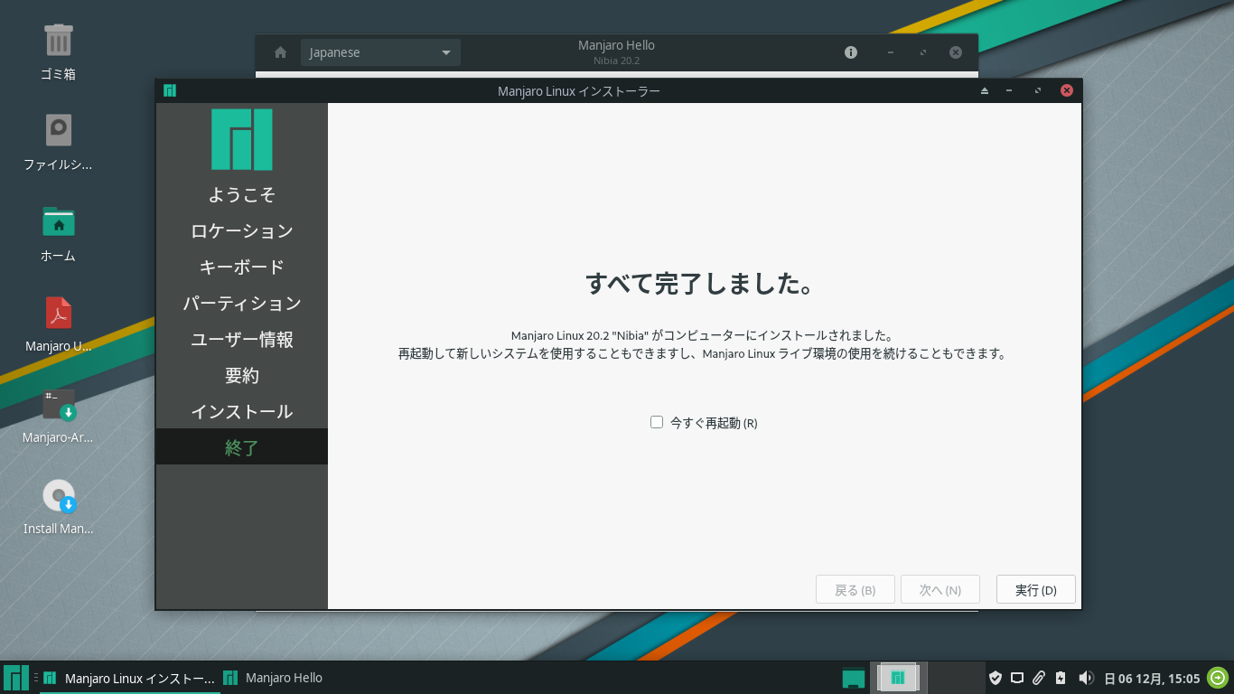The image size is (1234, 694).
Task: Select the 終了 step in the sidebar
Action: [242, 447]
